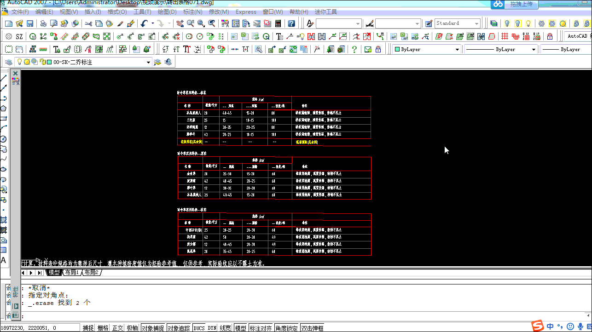Select the Pan hand tool
This screenshot has width=592, height=332.
179,23
